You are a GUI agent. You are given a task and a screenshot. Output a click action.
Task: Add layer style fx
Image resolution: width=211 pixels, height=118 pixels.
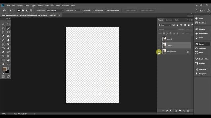click(167, 111)
